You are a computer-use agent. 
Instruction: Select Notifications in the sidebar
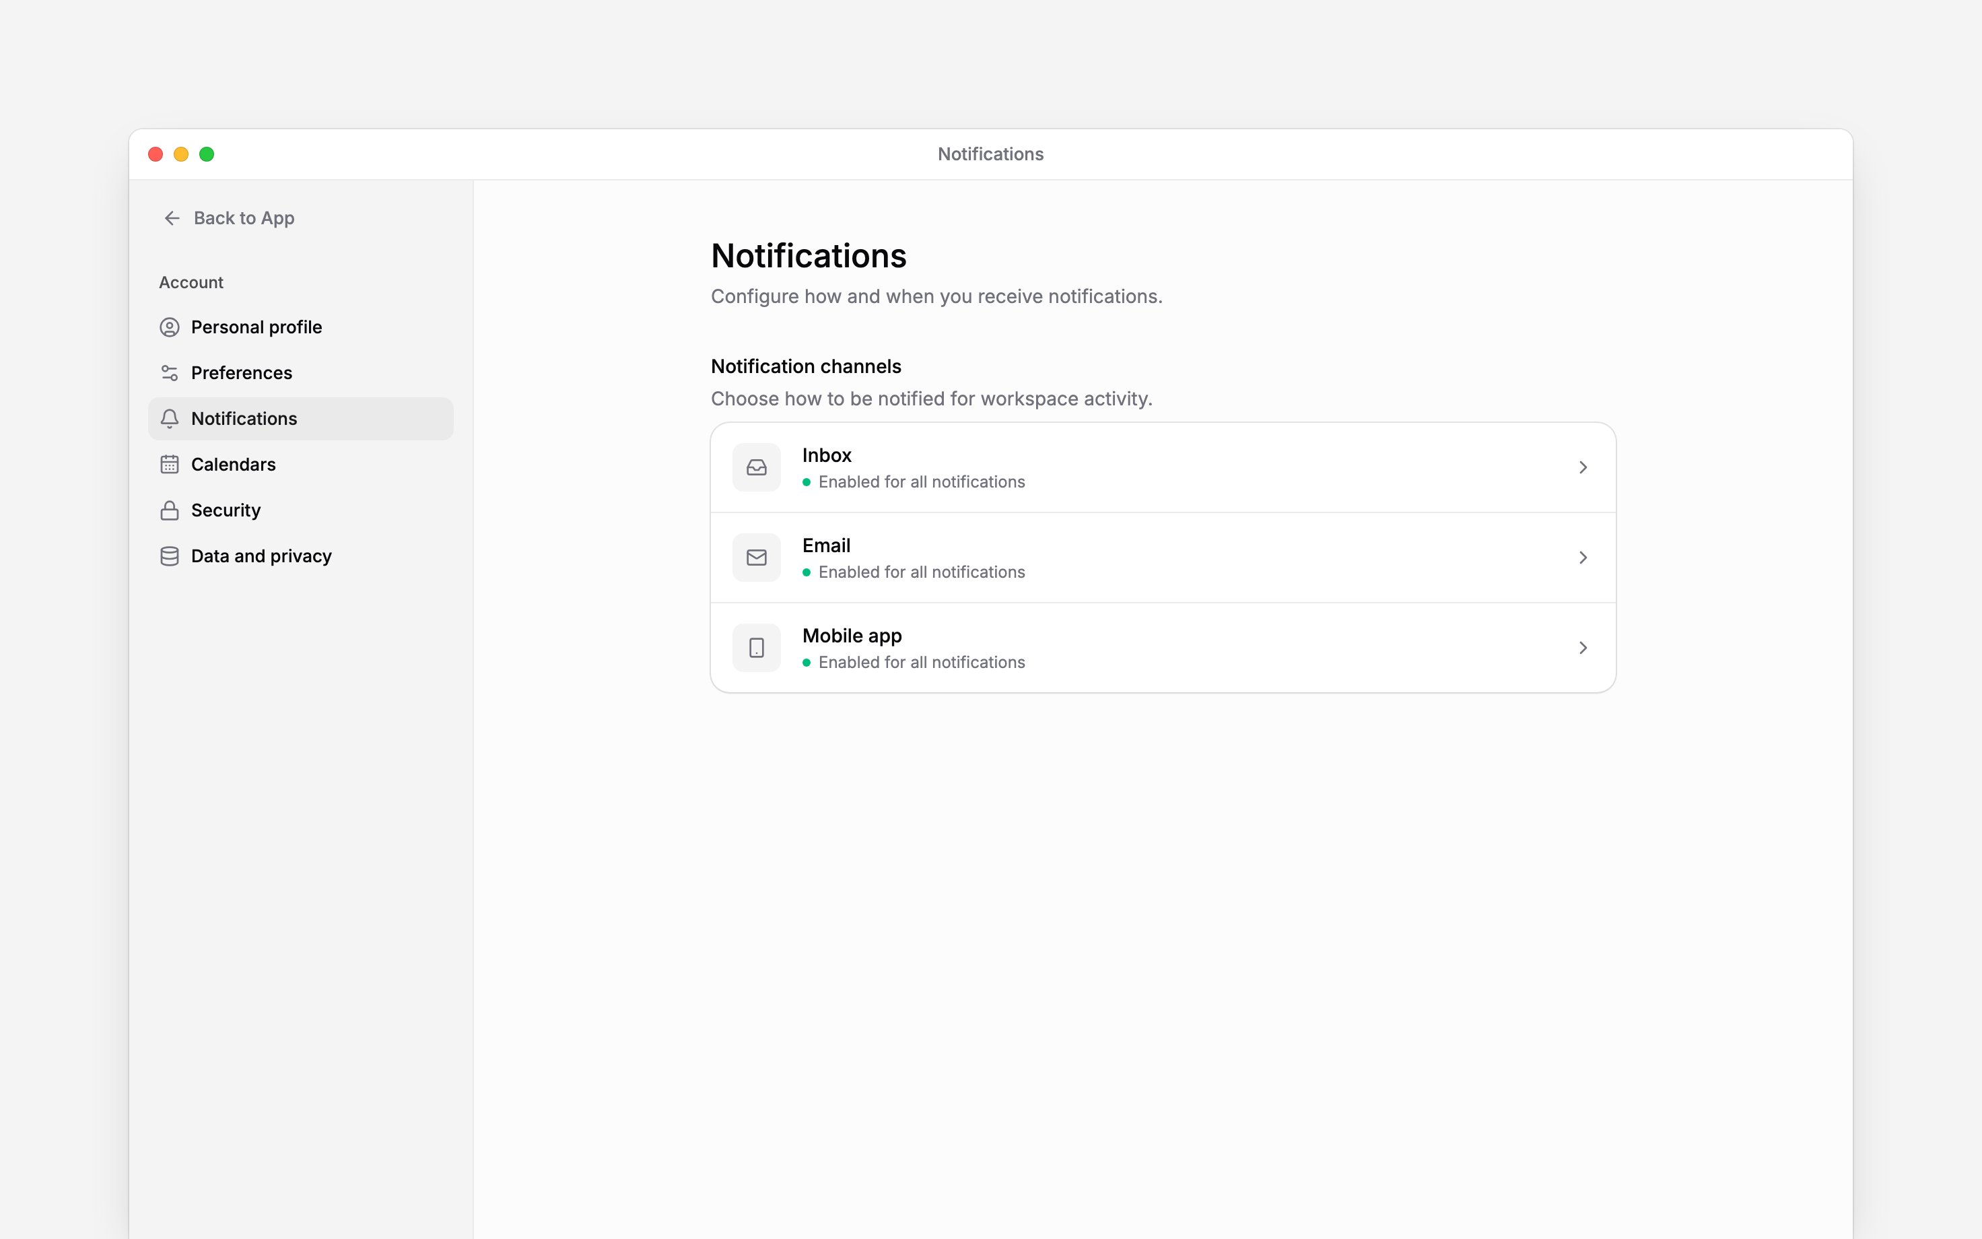coord(300,419)
